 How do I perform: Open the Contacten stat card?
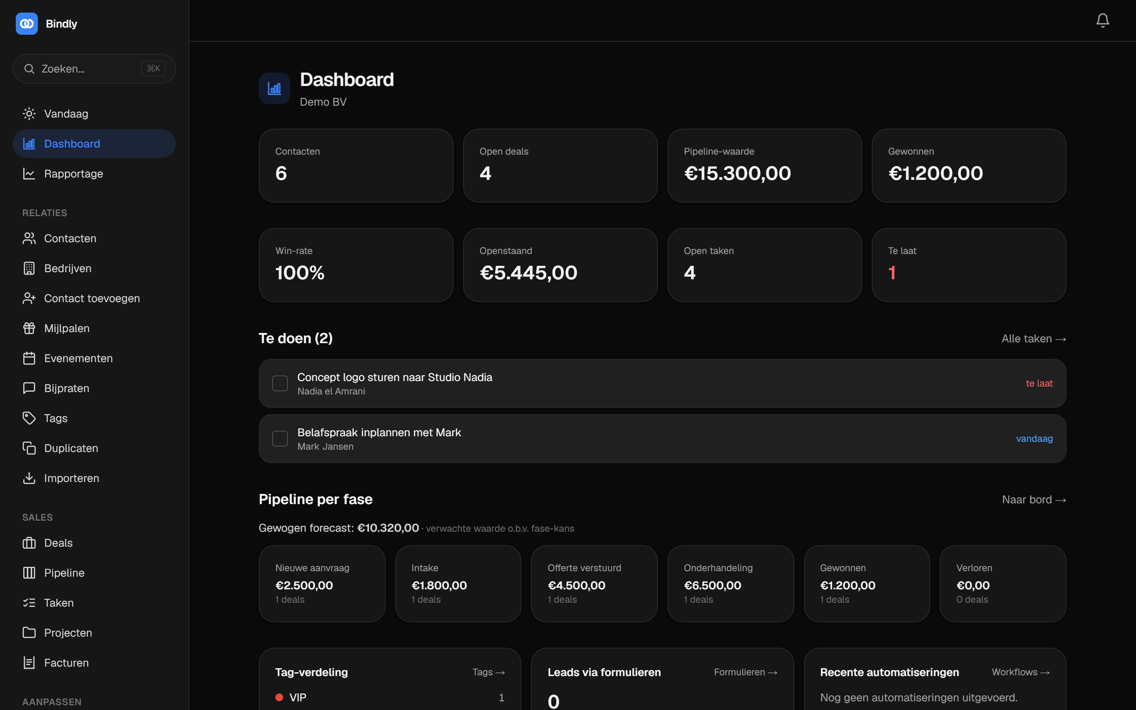[356, 166]
